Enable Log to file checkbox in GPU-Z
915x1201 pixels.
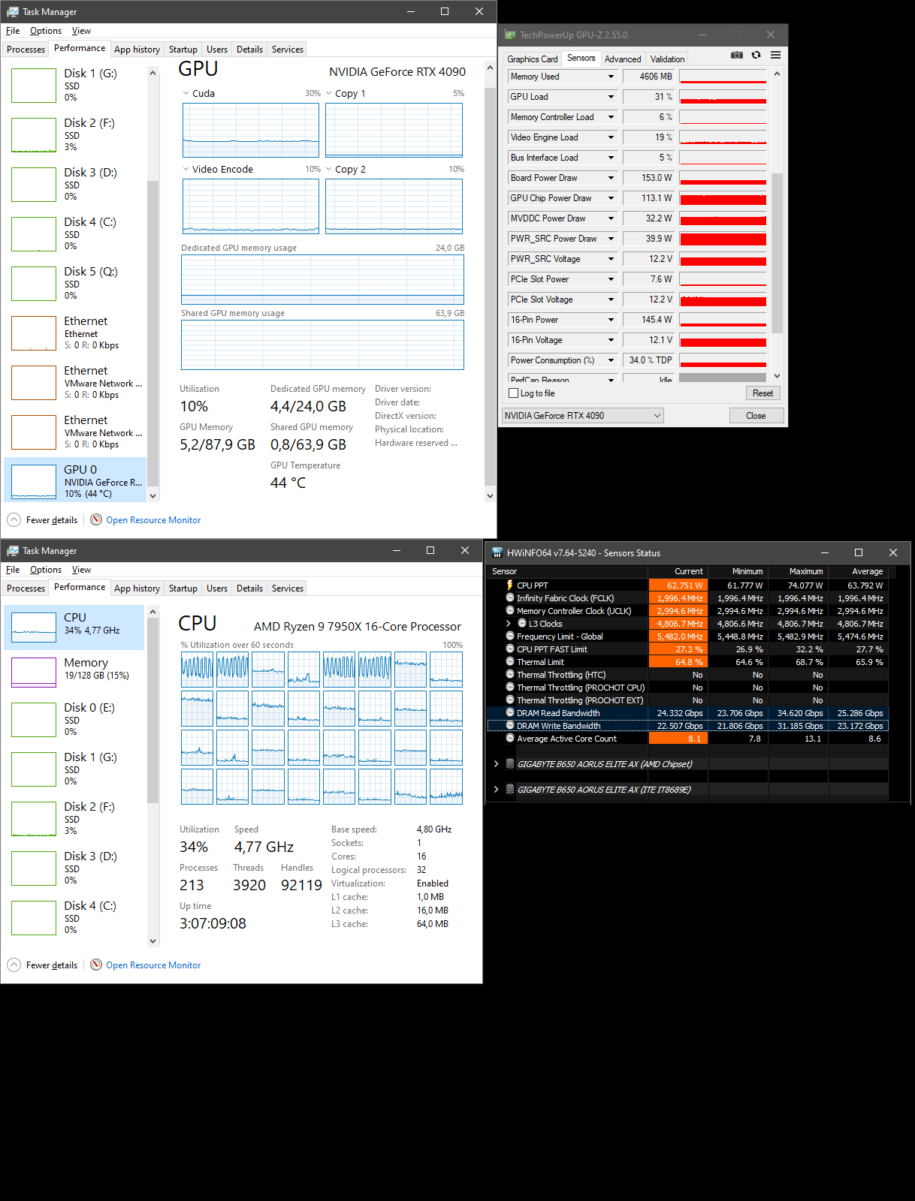[514, 393]
